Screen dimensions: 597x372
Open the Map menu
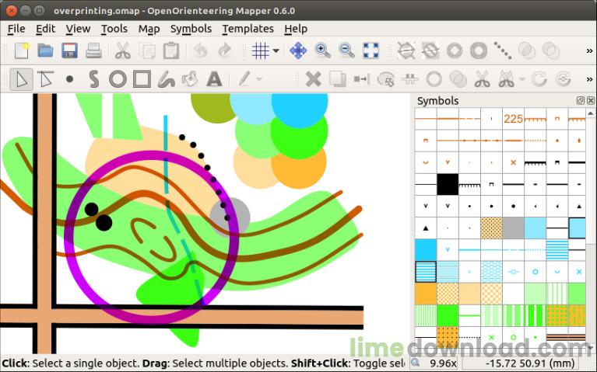point(149,29)
